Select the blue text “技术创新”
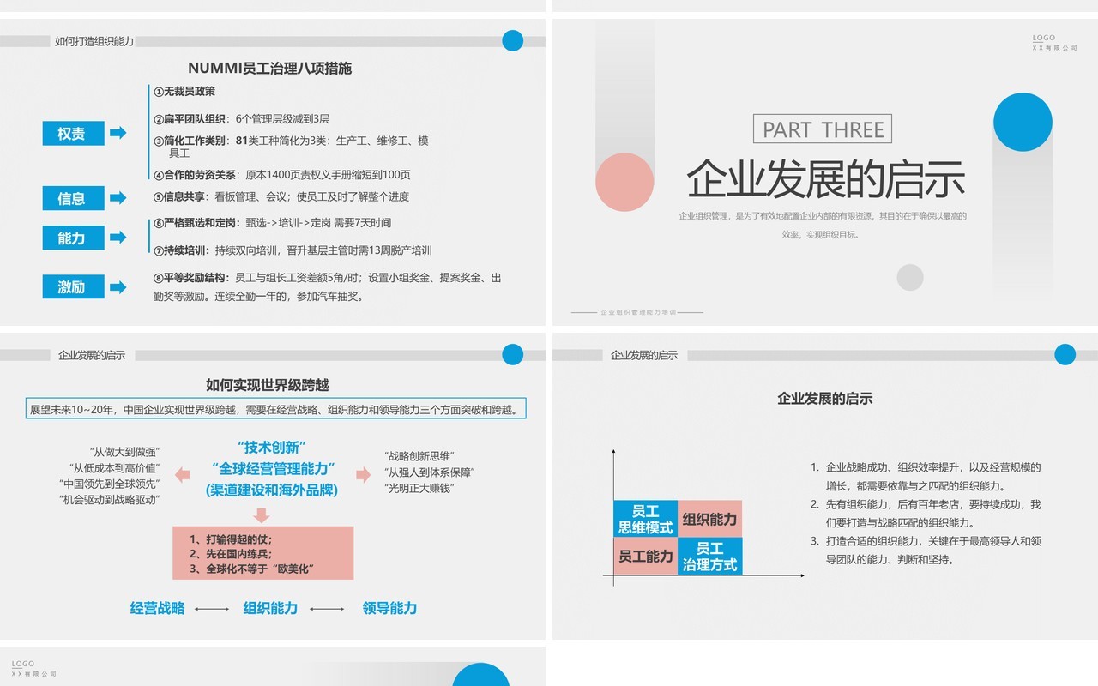This screenshot has height=686, width=1098. pos(272,447)
